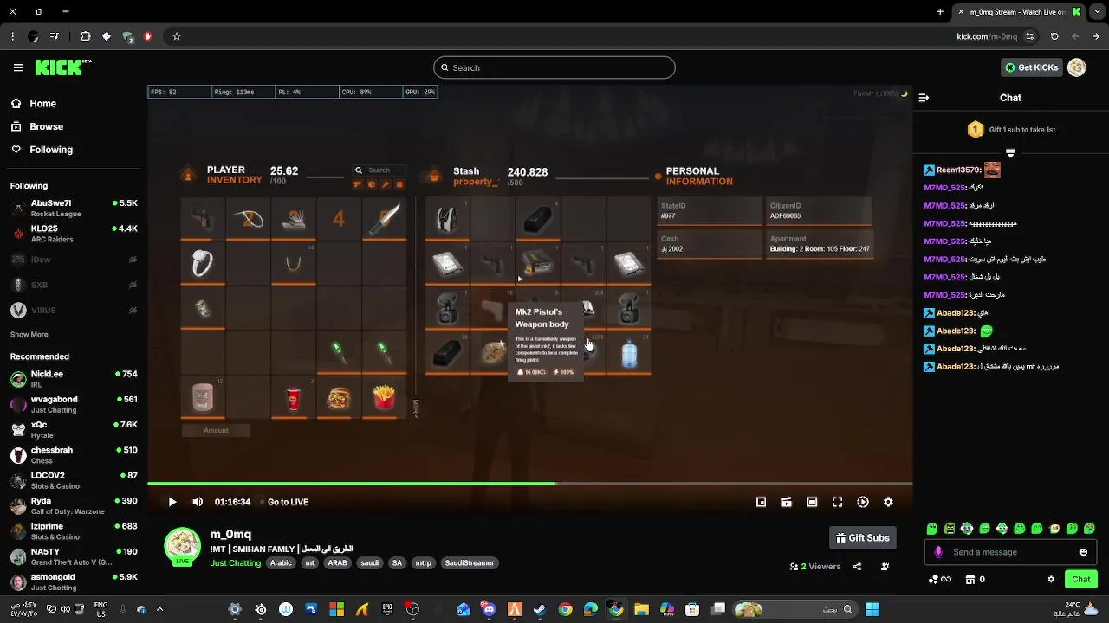The width and height of the screenshot is (1109, 623).
Task: Open Discord from the taskbar
Action: (489, 609)
